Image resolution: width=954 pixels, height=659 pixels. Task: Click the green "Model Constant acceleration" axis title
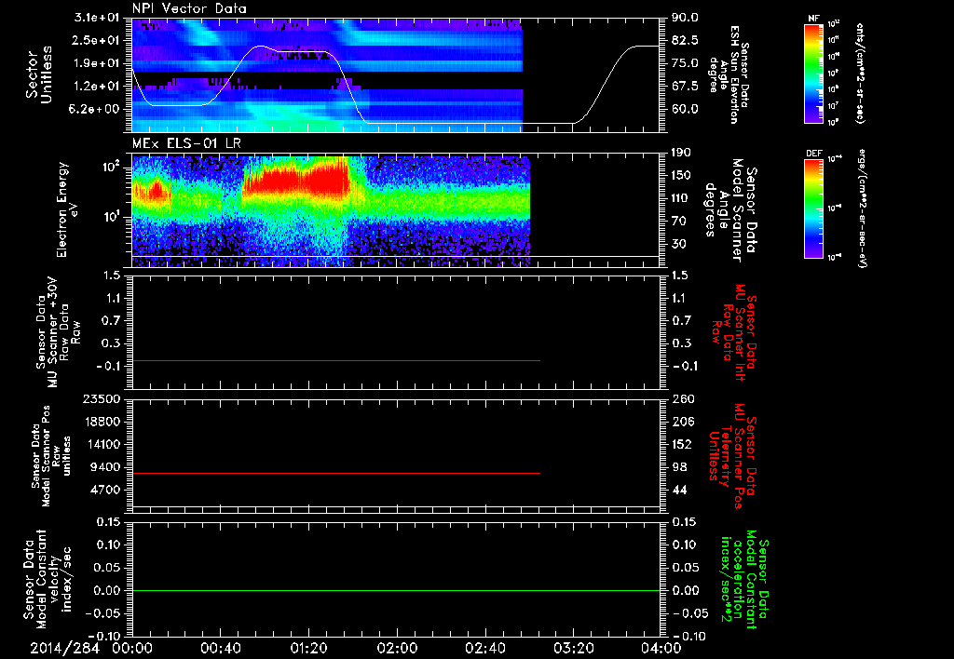click(745, 581)
